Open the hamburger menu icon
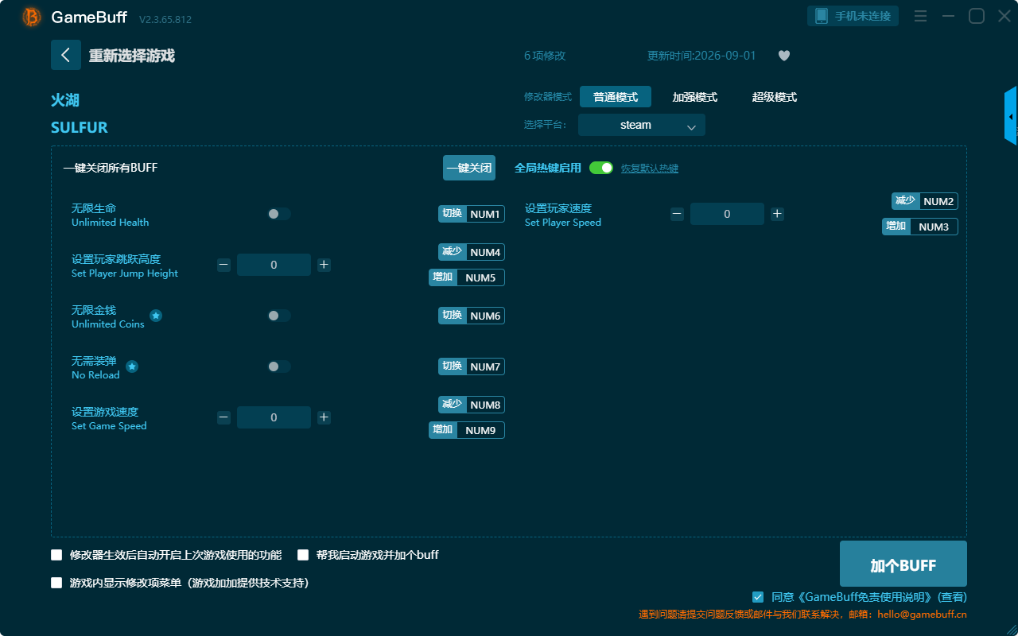1018x636 pixels. [920, 16]
